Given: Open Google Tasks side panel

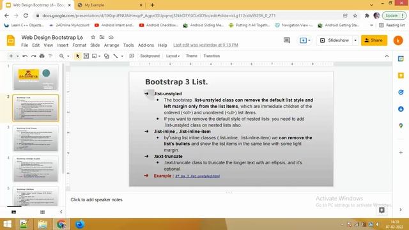Looking at the screenshot, I should pos(401,92).
